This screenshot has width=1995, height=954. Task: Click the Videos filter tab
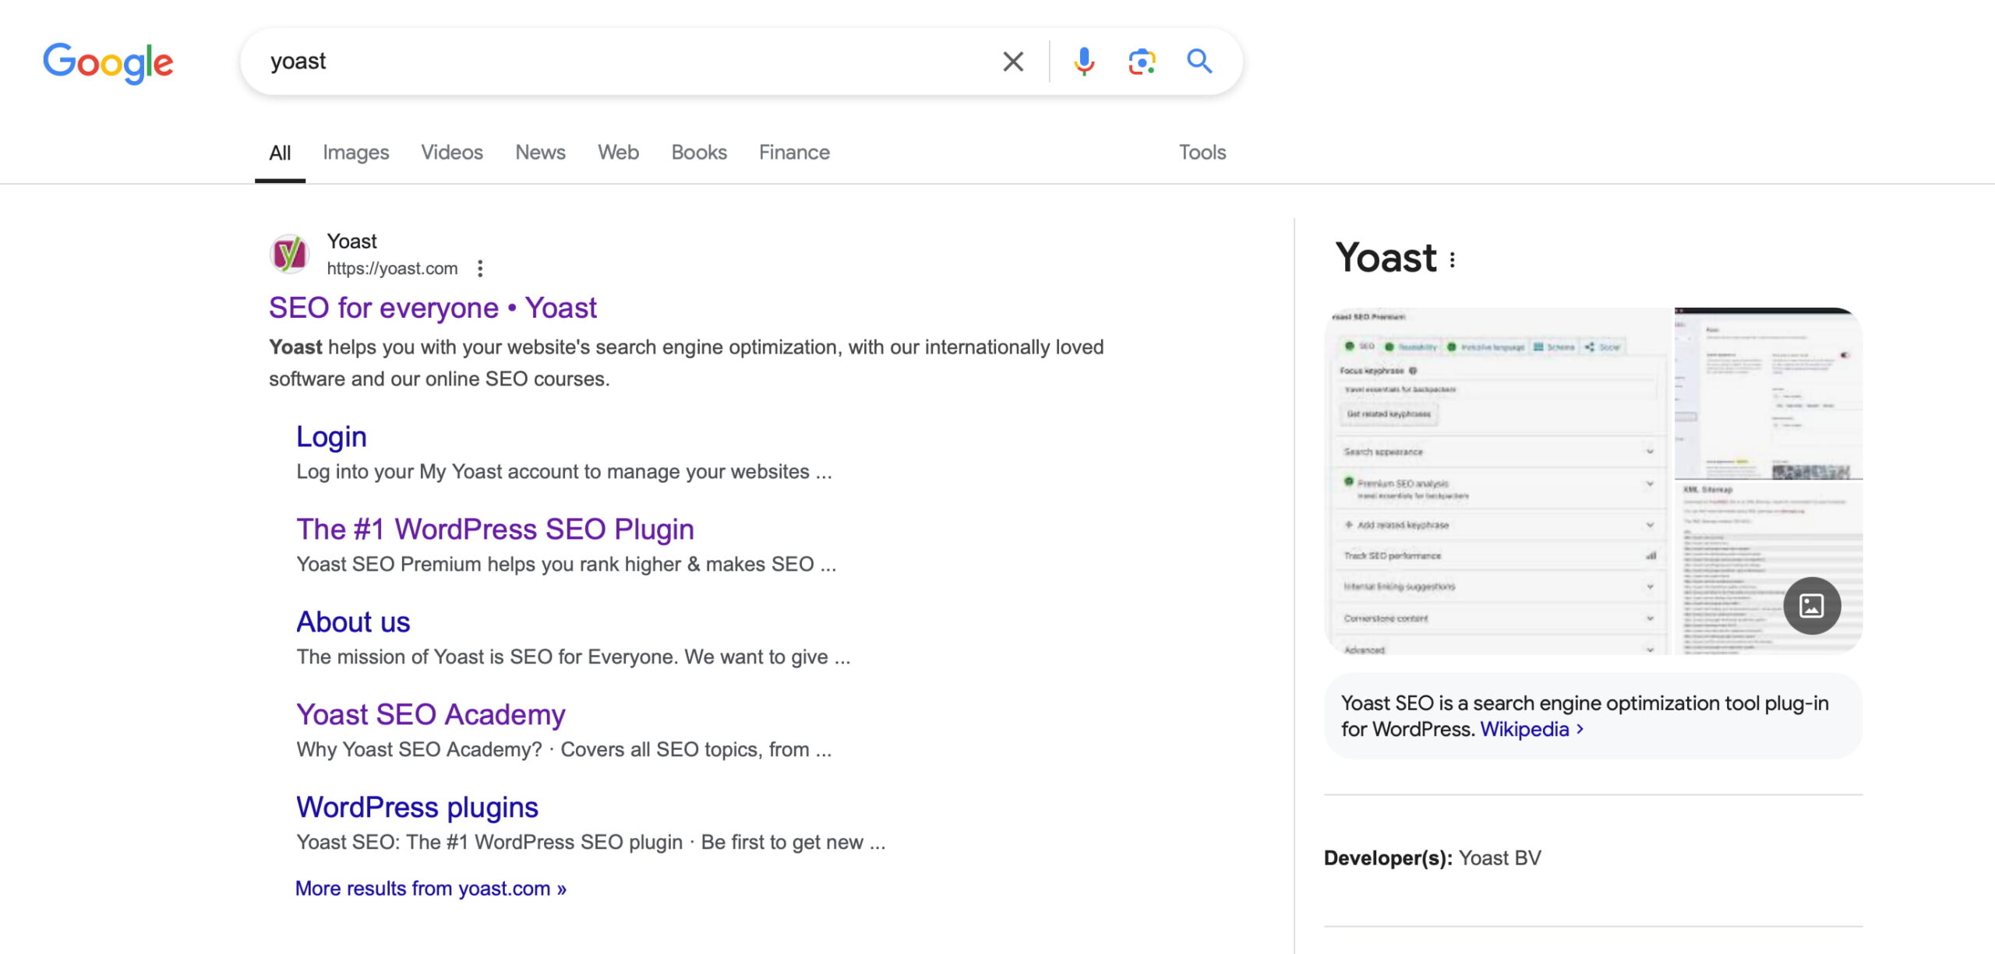pyautogui.click(x=452, y=151)
